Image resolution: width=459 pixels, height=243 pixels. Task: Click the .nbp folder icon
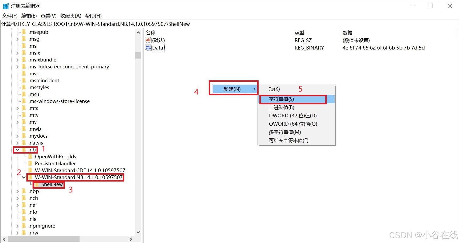24,191
